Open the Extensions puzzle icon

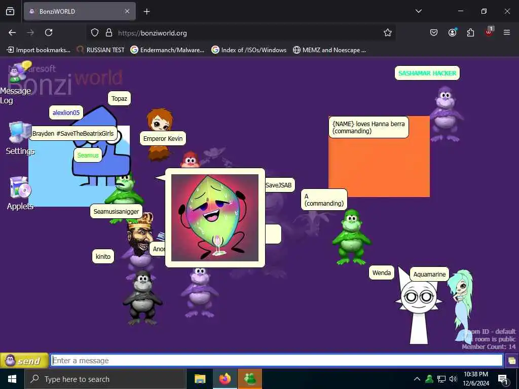470,33
